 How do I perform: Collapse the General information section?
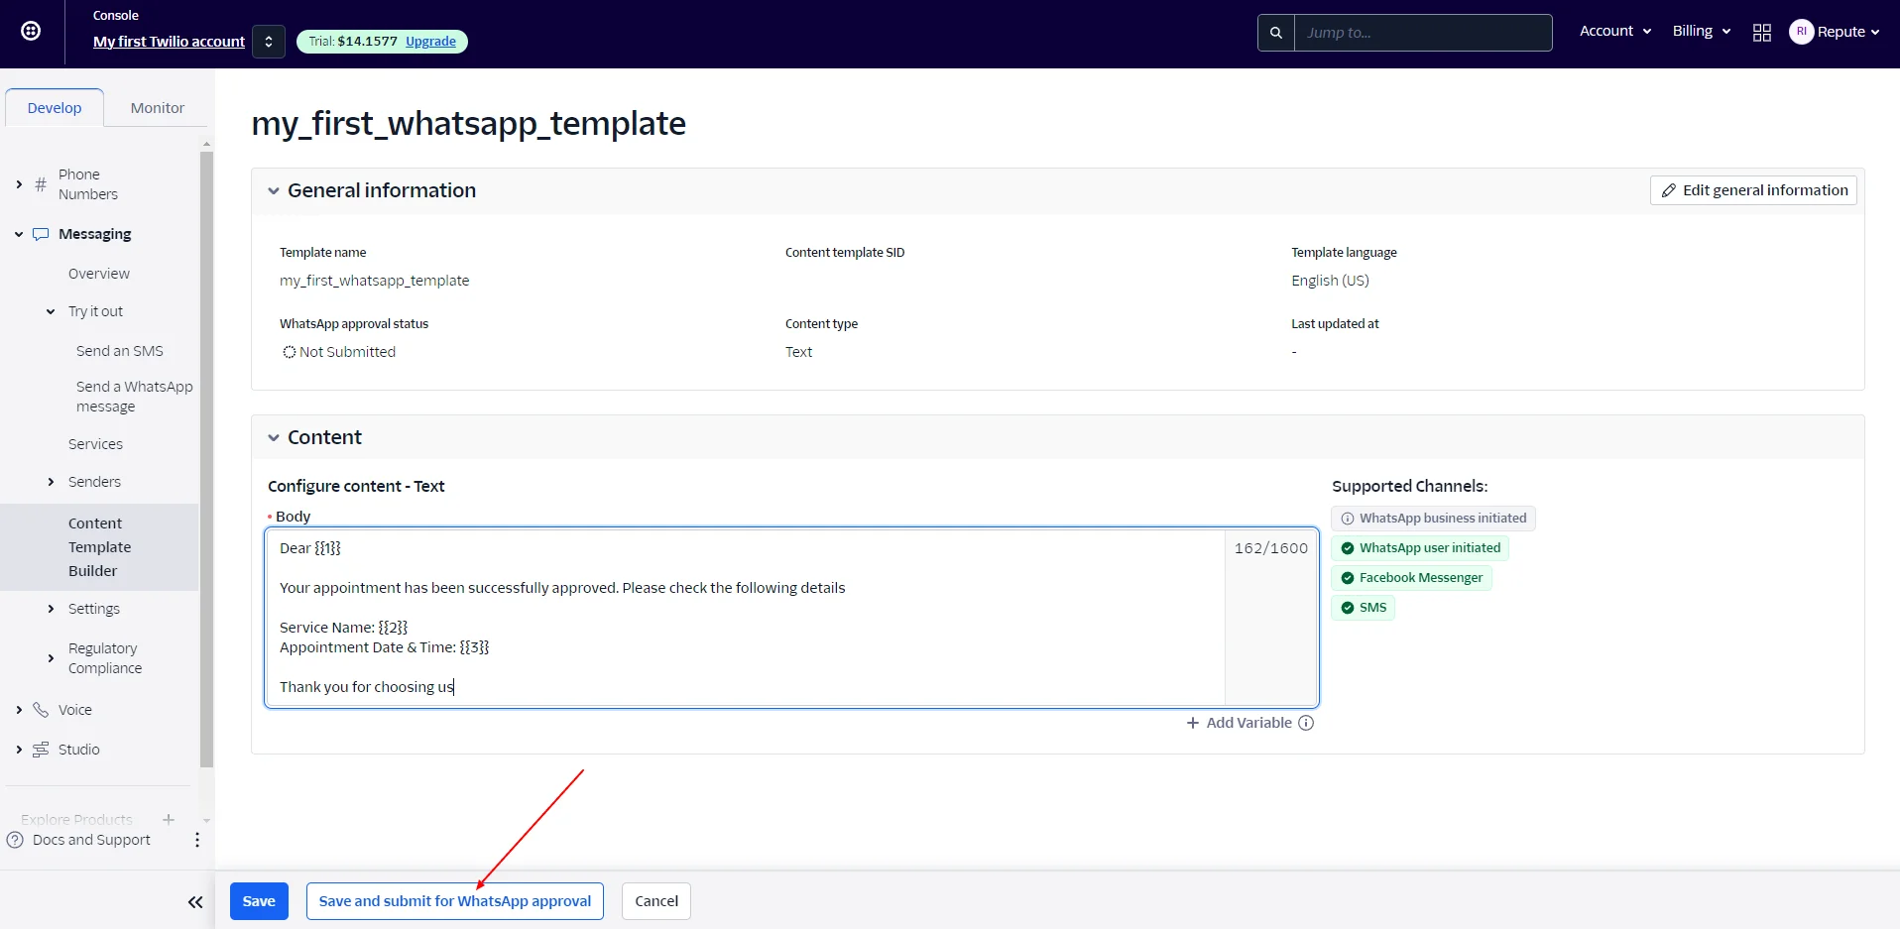coord(274,191)
